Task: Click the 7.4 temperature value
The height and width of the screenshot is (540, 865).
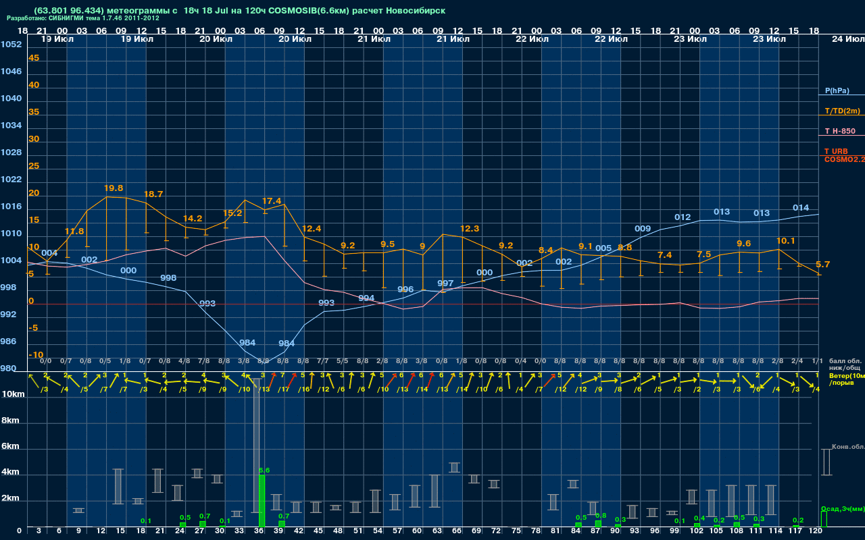Action: coord(665,255)
